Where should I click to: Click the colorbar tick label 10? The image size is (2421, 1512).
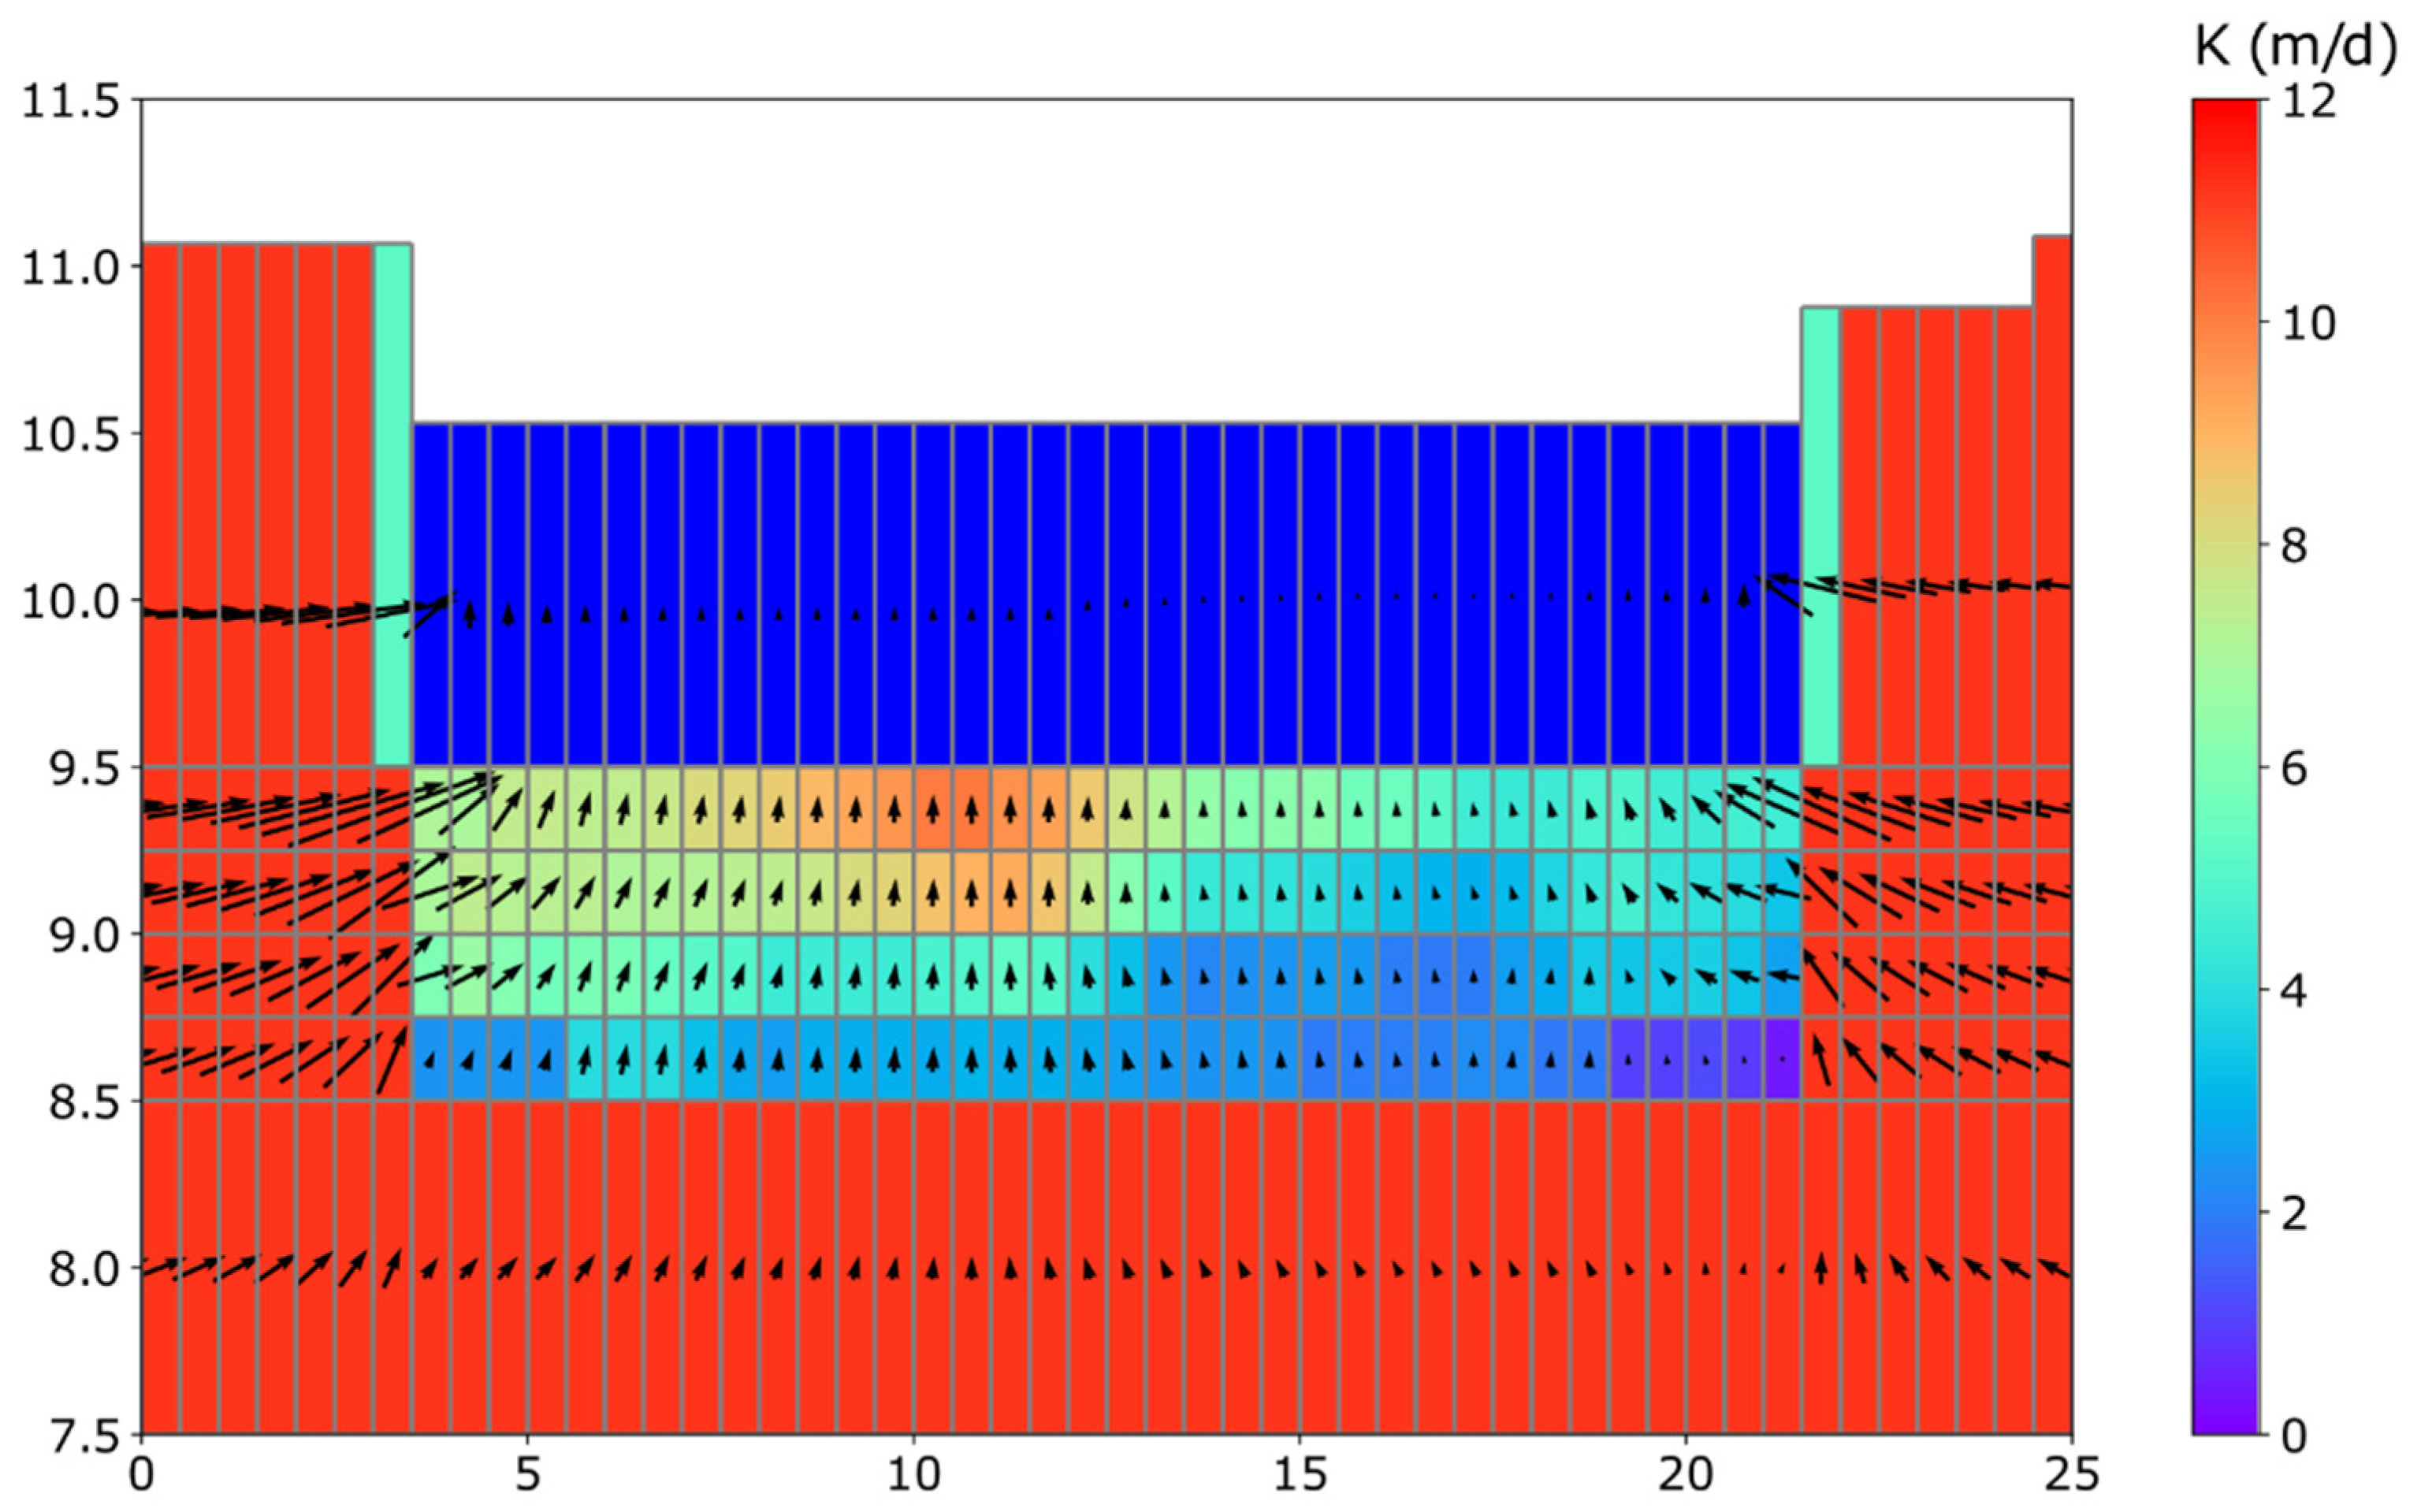point(2309,324)
